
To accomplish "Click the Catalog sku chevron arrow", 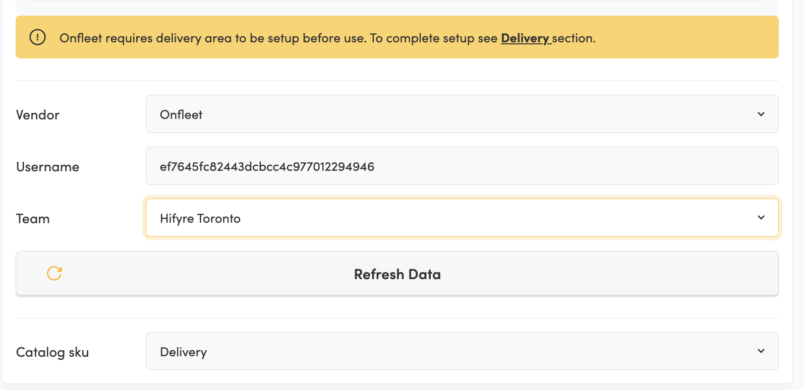I will 761,351.
